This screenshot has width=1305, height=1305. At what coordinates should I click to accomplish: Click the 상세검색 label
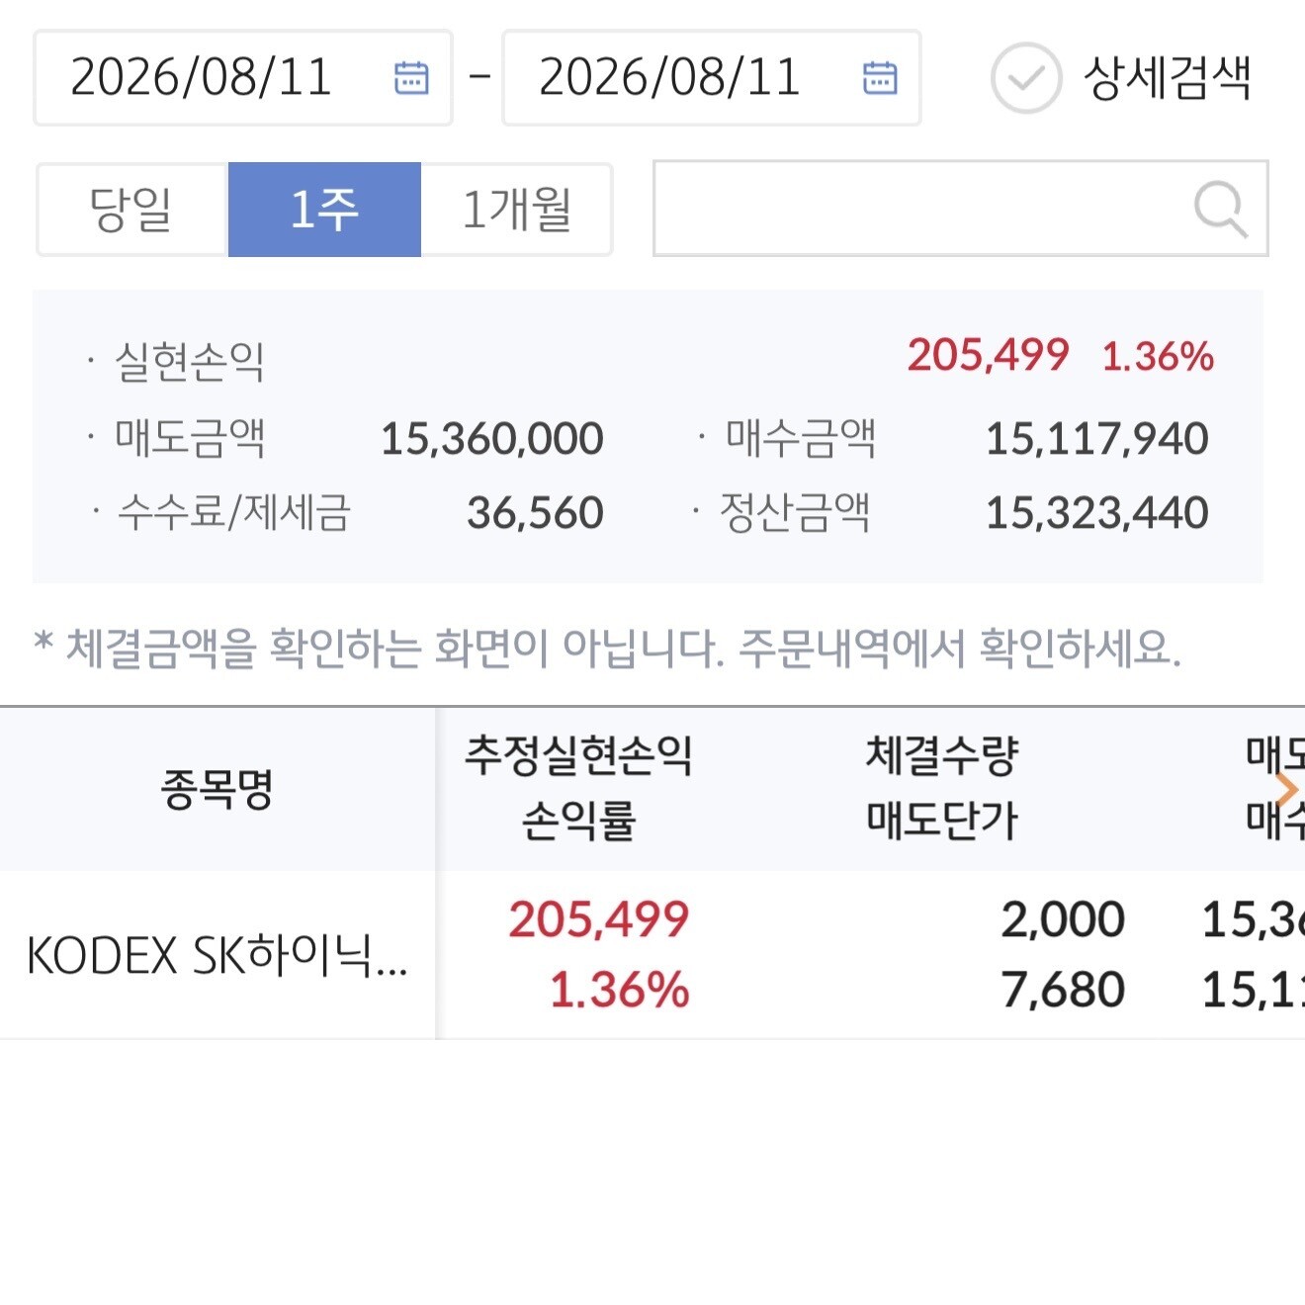pos(1167,78)
